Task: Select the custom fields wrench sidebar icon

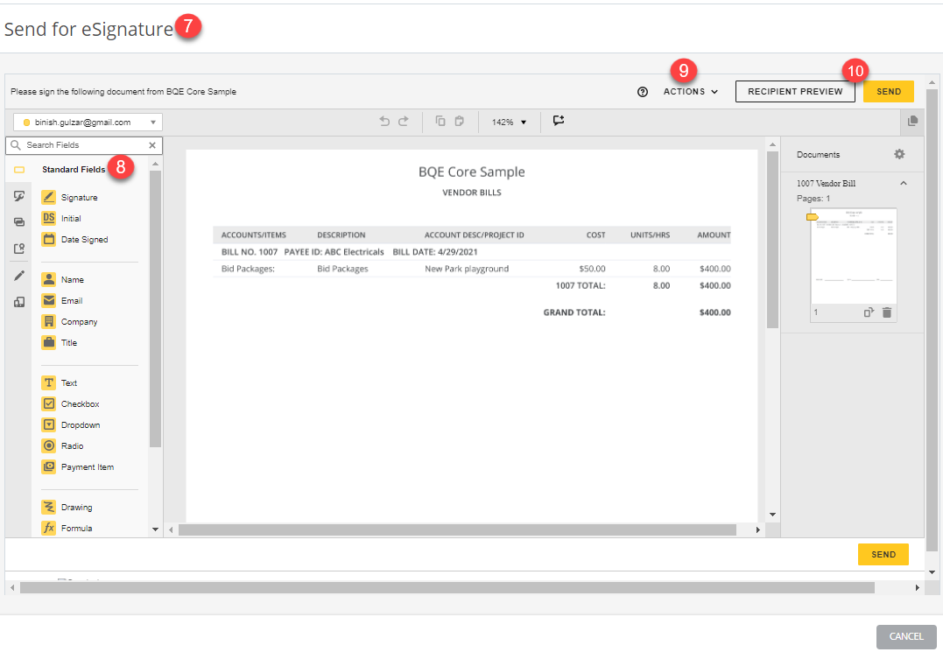Action: pyautogui.click(x=19, y=196)
